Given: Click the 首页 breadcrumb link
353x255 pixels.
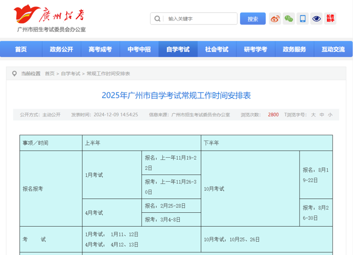Looking at the screenshot, I should (50, 74).
